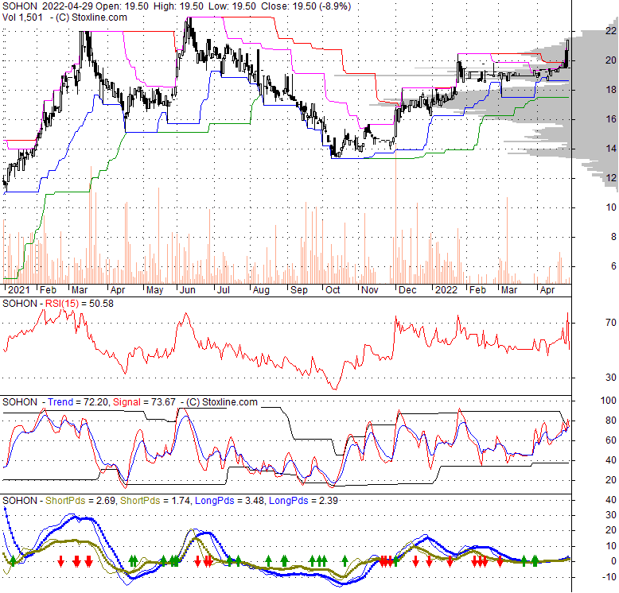Click the '60' Trend panel axis label

coord(611,440)
